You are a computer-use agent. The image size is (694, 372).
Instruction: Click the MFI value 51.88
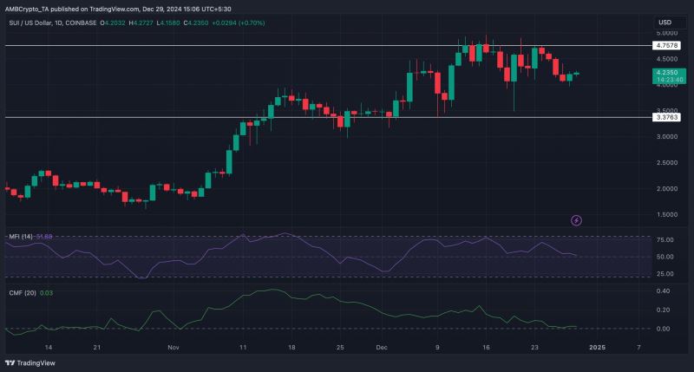click(x=54, y=236)
